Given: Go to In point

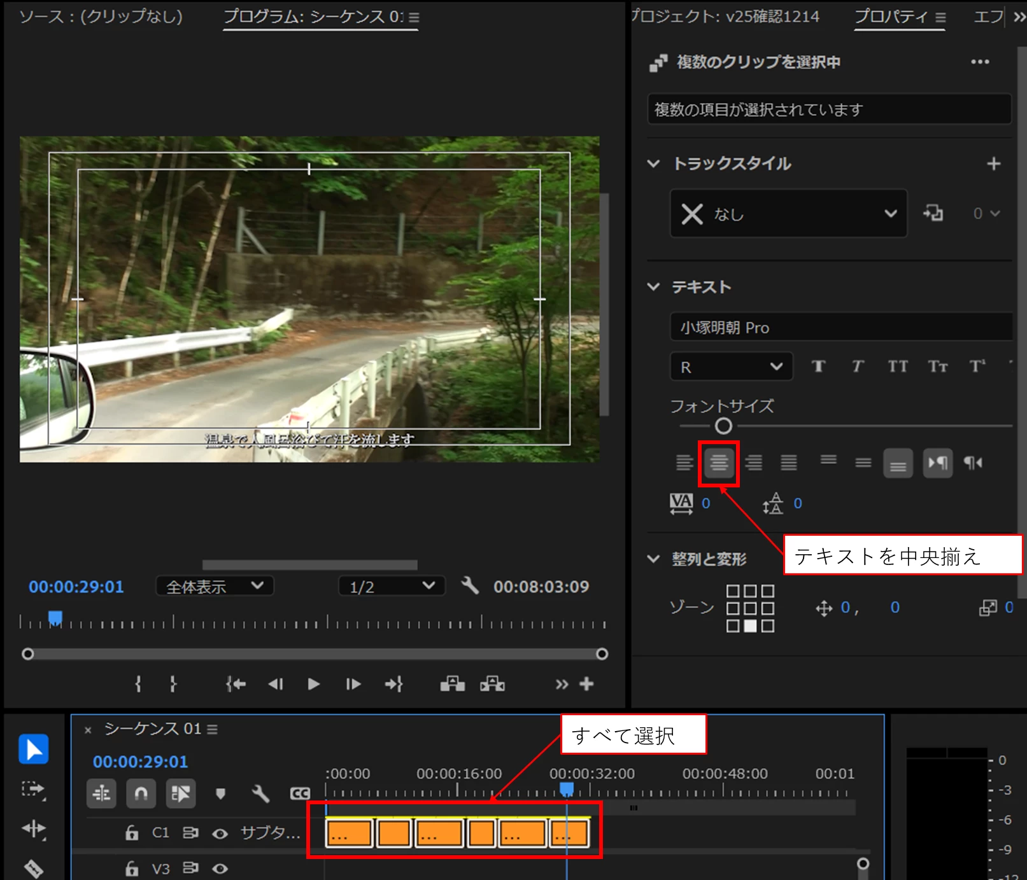Looking at the screenshot, I should click(x=236, y=684).
